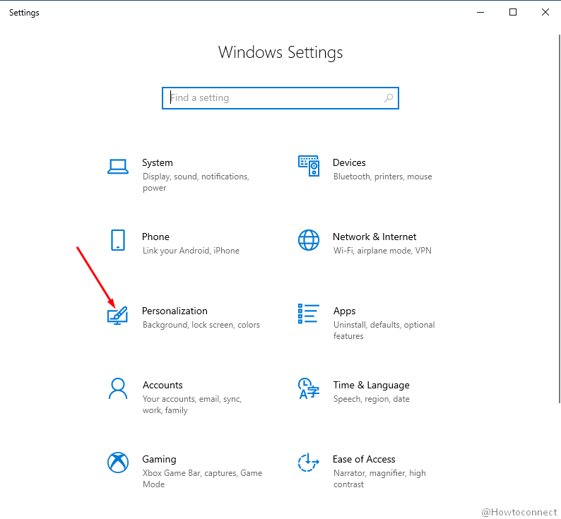Viewport: 561px width, 519px height.
Task: Close the Settings window
Action: [x=545, y=12]
